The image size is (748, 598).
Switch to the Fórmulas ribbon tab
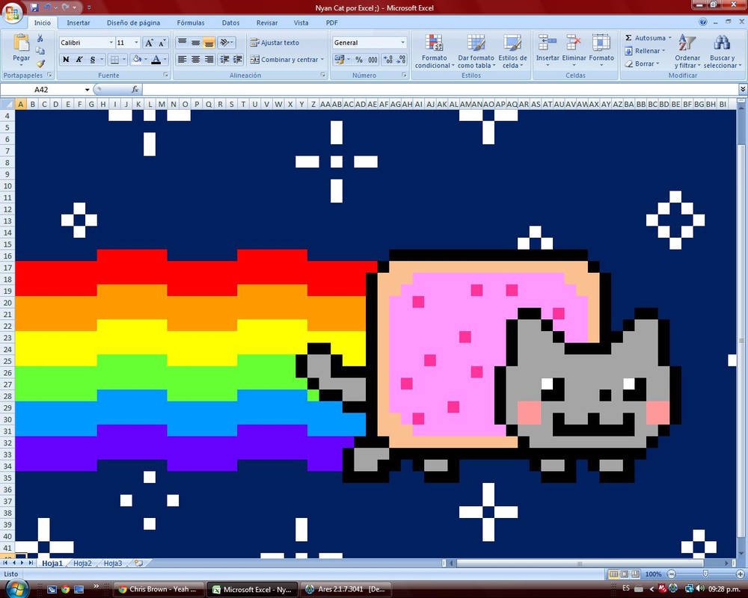(x=191, y=23)
